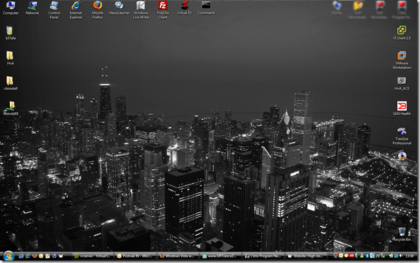Viewport: 420px width, 263px height.
Task: Open the NewsLeecher desktop shortcut
Action: pos(119,8)
